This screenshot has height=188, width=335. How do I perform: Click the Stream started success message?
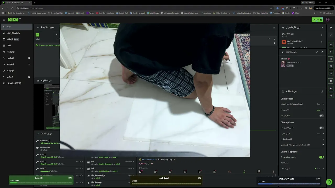(47, 45)
